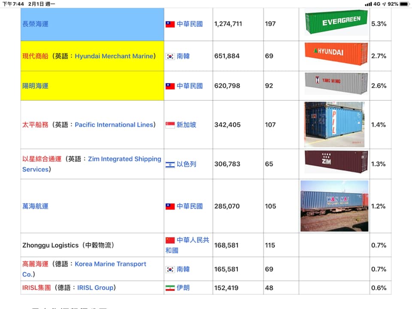Tap the 4G signal strength indicator
The height and width of the screenshot is (309, 412).
coord(368,4)
